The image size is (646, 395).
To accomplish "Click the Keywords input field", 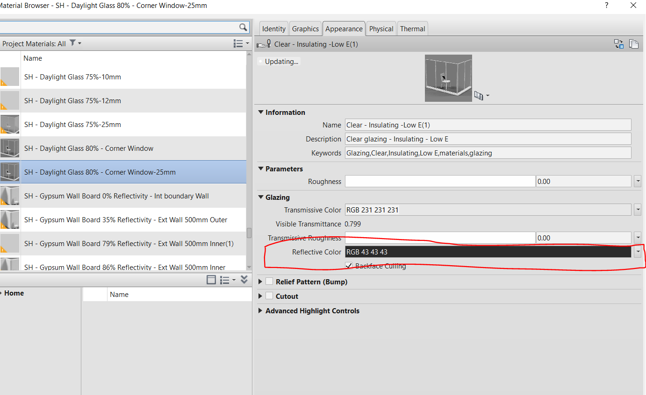I will 488,153.
